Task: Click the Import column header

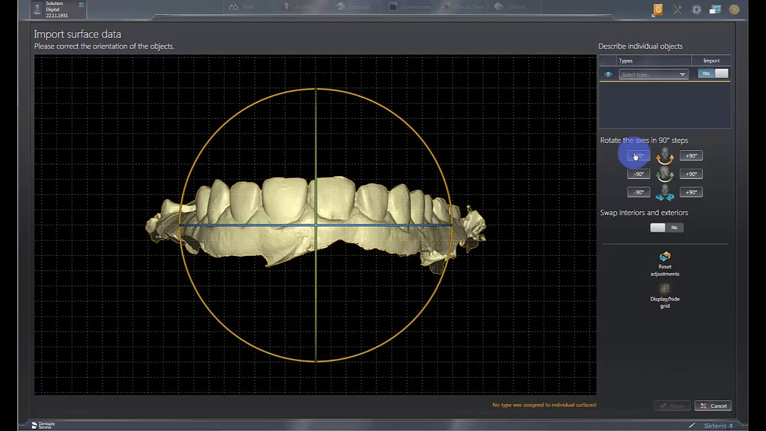Action: (712, 60)
